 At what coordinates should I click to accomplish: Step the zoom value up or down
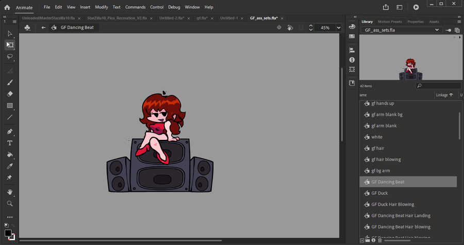tap(311, 27)
